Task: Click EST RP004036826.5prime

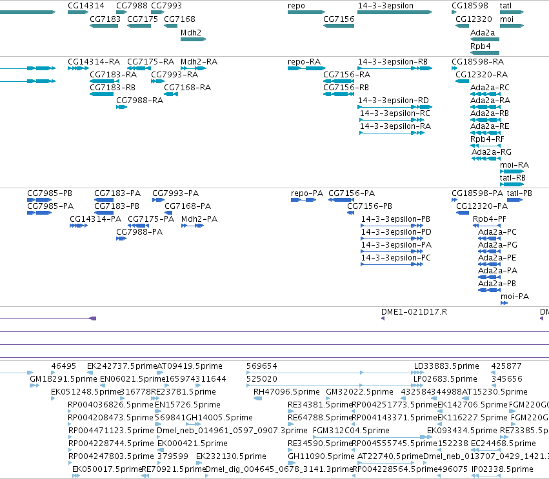Action: [111, 405]
